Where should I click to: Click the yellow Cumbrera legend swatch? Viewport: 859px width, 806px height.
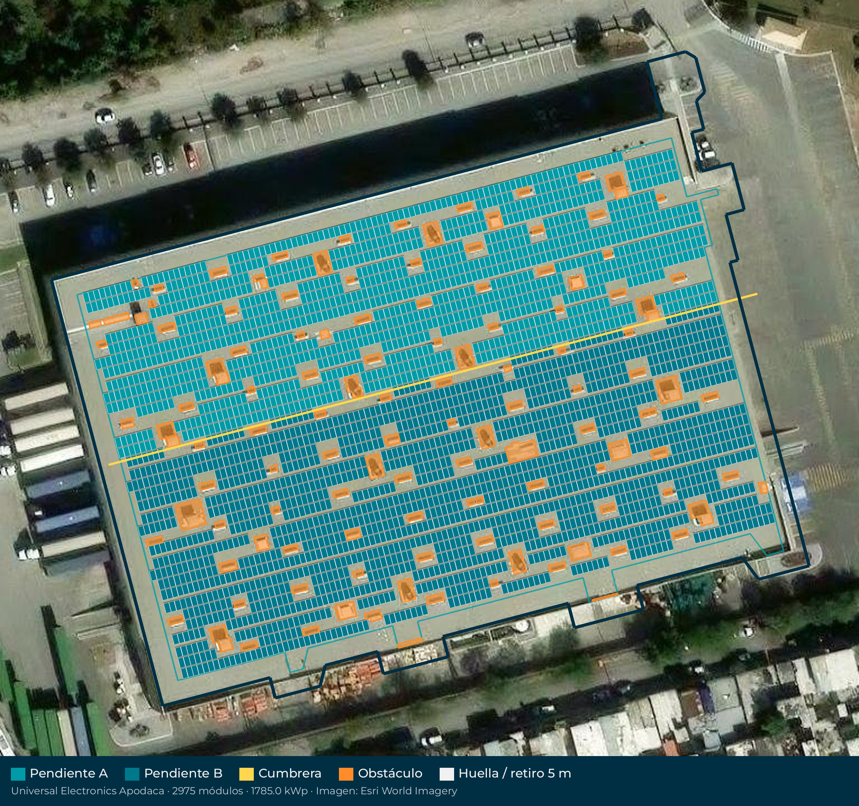pos(247,774)
